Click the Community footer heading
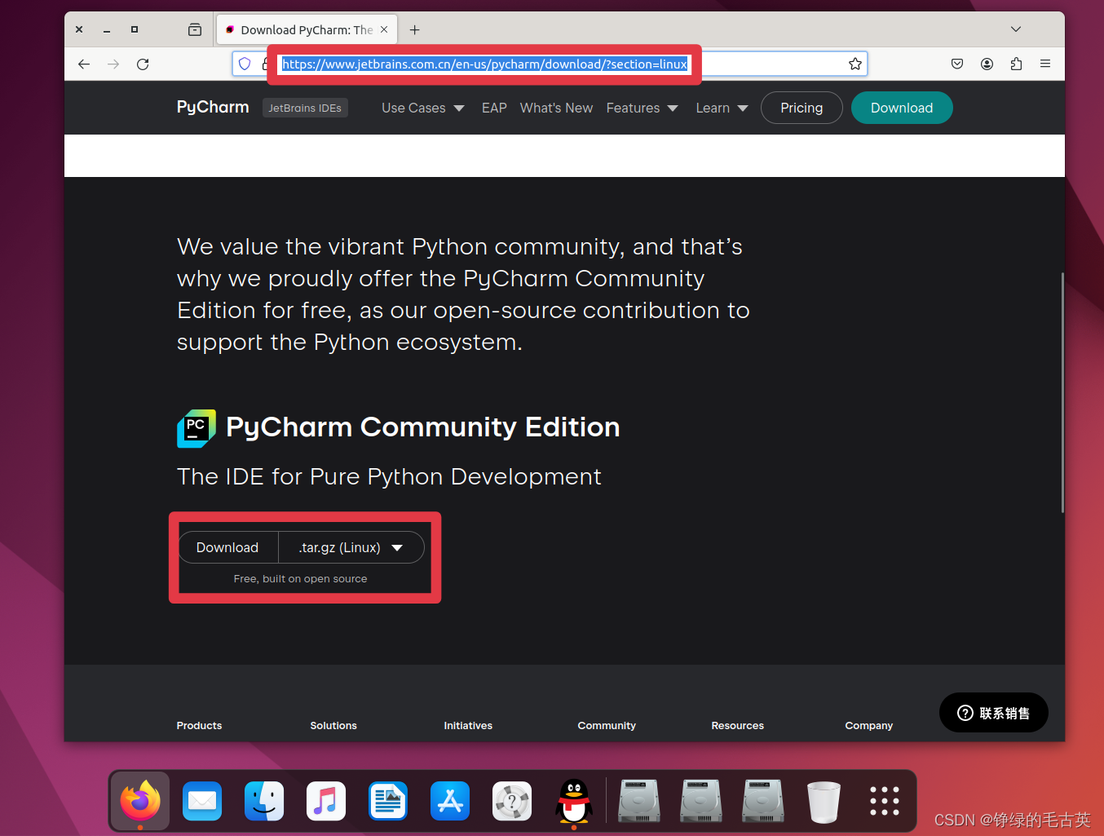Image resolution: width=1104 pixels, height=836 pixels. [x=607, y=725]
